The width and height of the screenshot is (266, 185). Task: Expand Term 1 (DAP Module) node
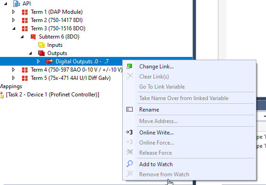click(x=14, y=12)
